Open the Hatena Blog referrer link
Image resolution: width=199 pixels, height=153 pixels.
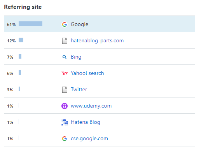(x=86, y=122)
